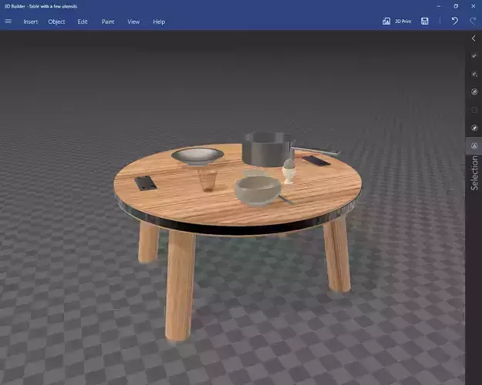Minimize the 3D Builder window
Viewport: 482px width, 385px height.
(439, 6)
